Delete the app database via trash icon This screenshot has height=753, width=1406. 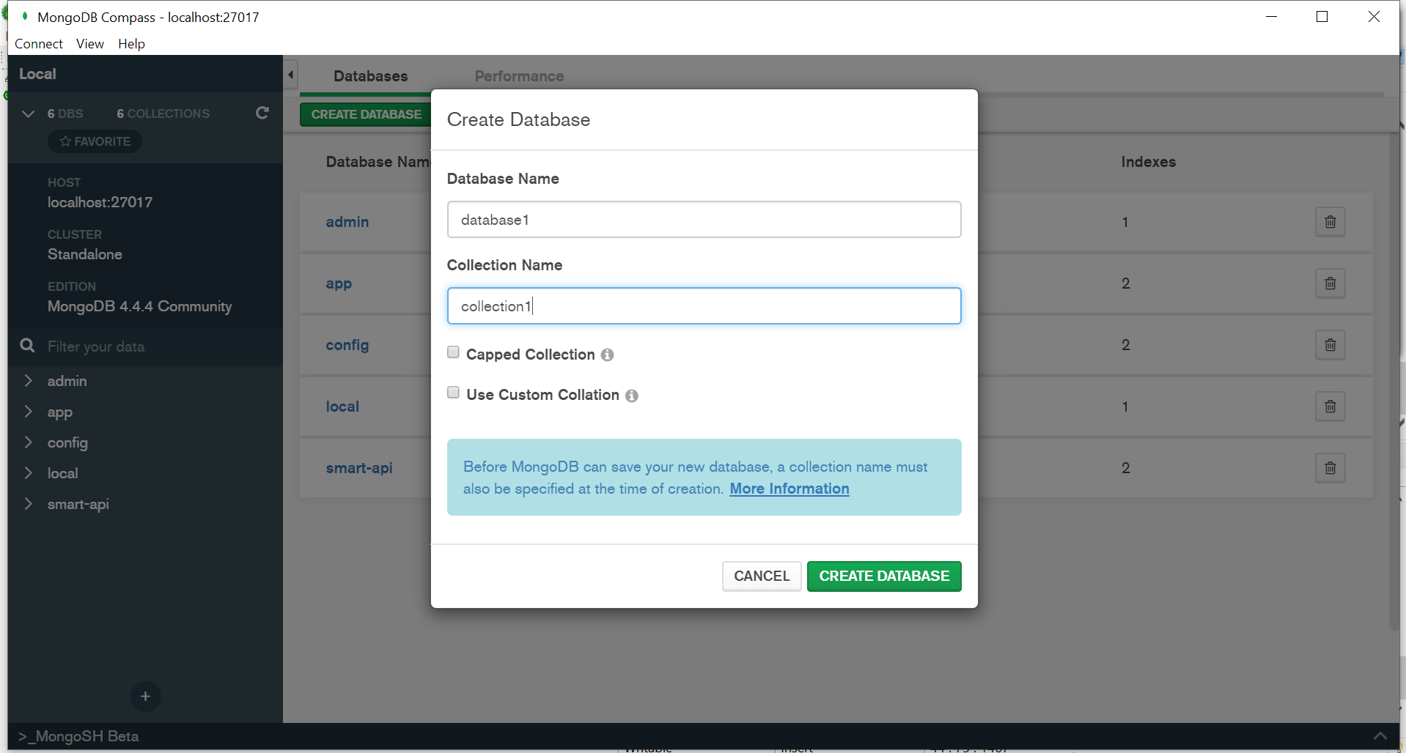click(1330, 283)
